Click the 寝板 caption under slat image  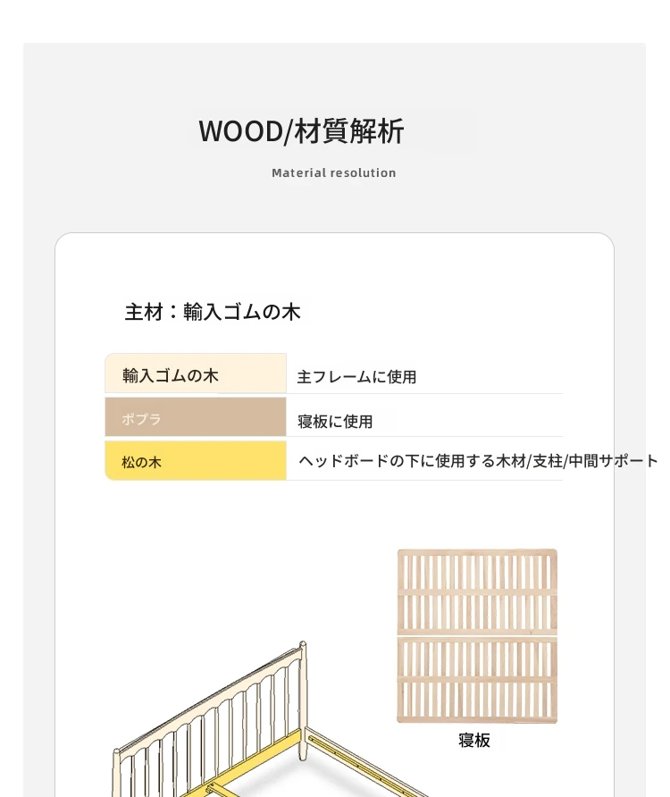click(x=474, y=741)
